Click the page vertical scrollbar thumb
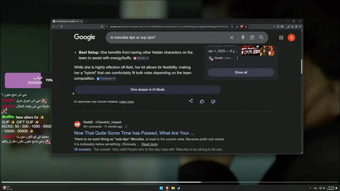Screen dimensions: 340x191 (301, 67)
